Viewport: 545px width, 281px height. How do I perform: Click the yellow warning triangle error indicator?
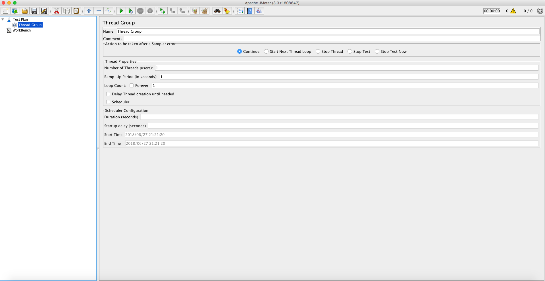point(513,11)
